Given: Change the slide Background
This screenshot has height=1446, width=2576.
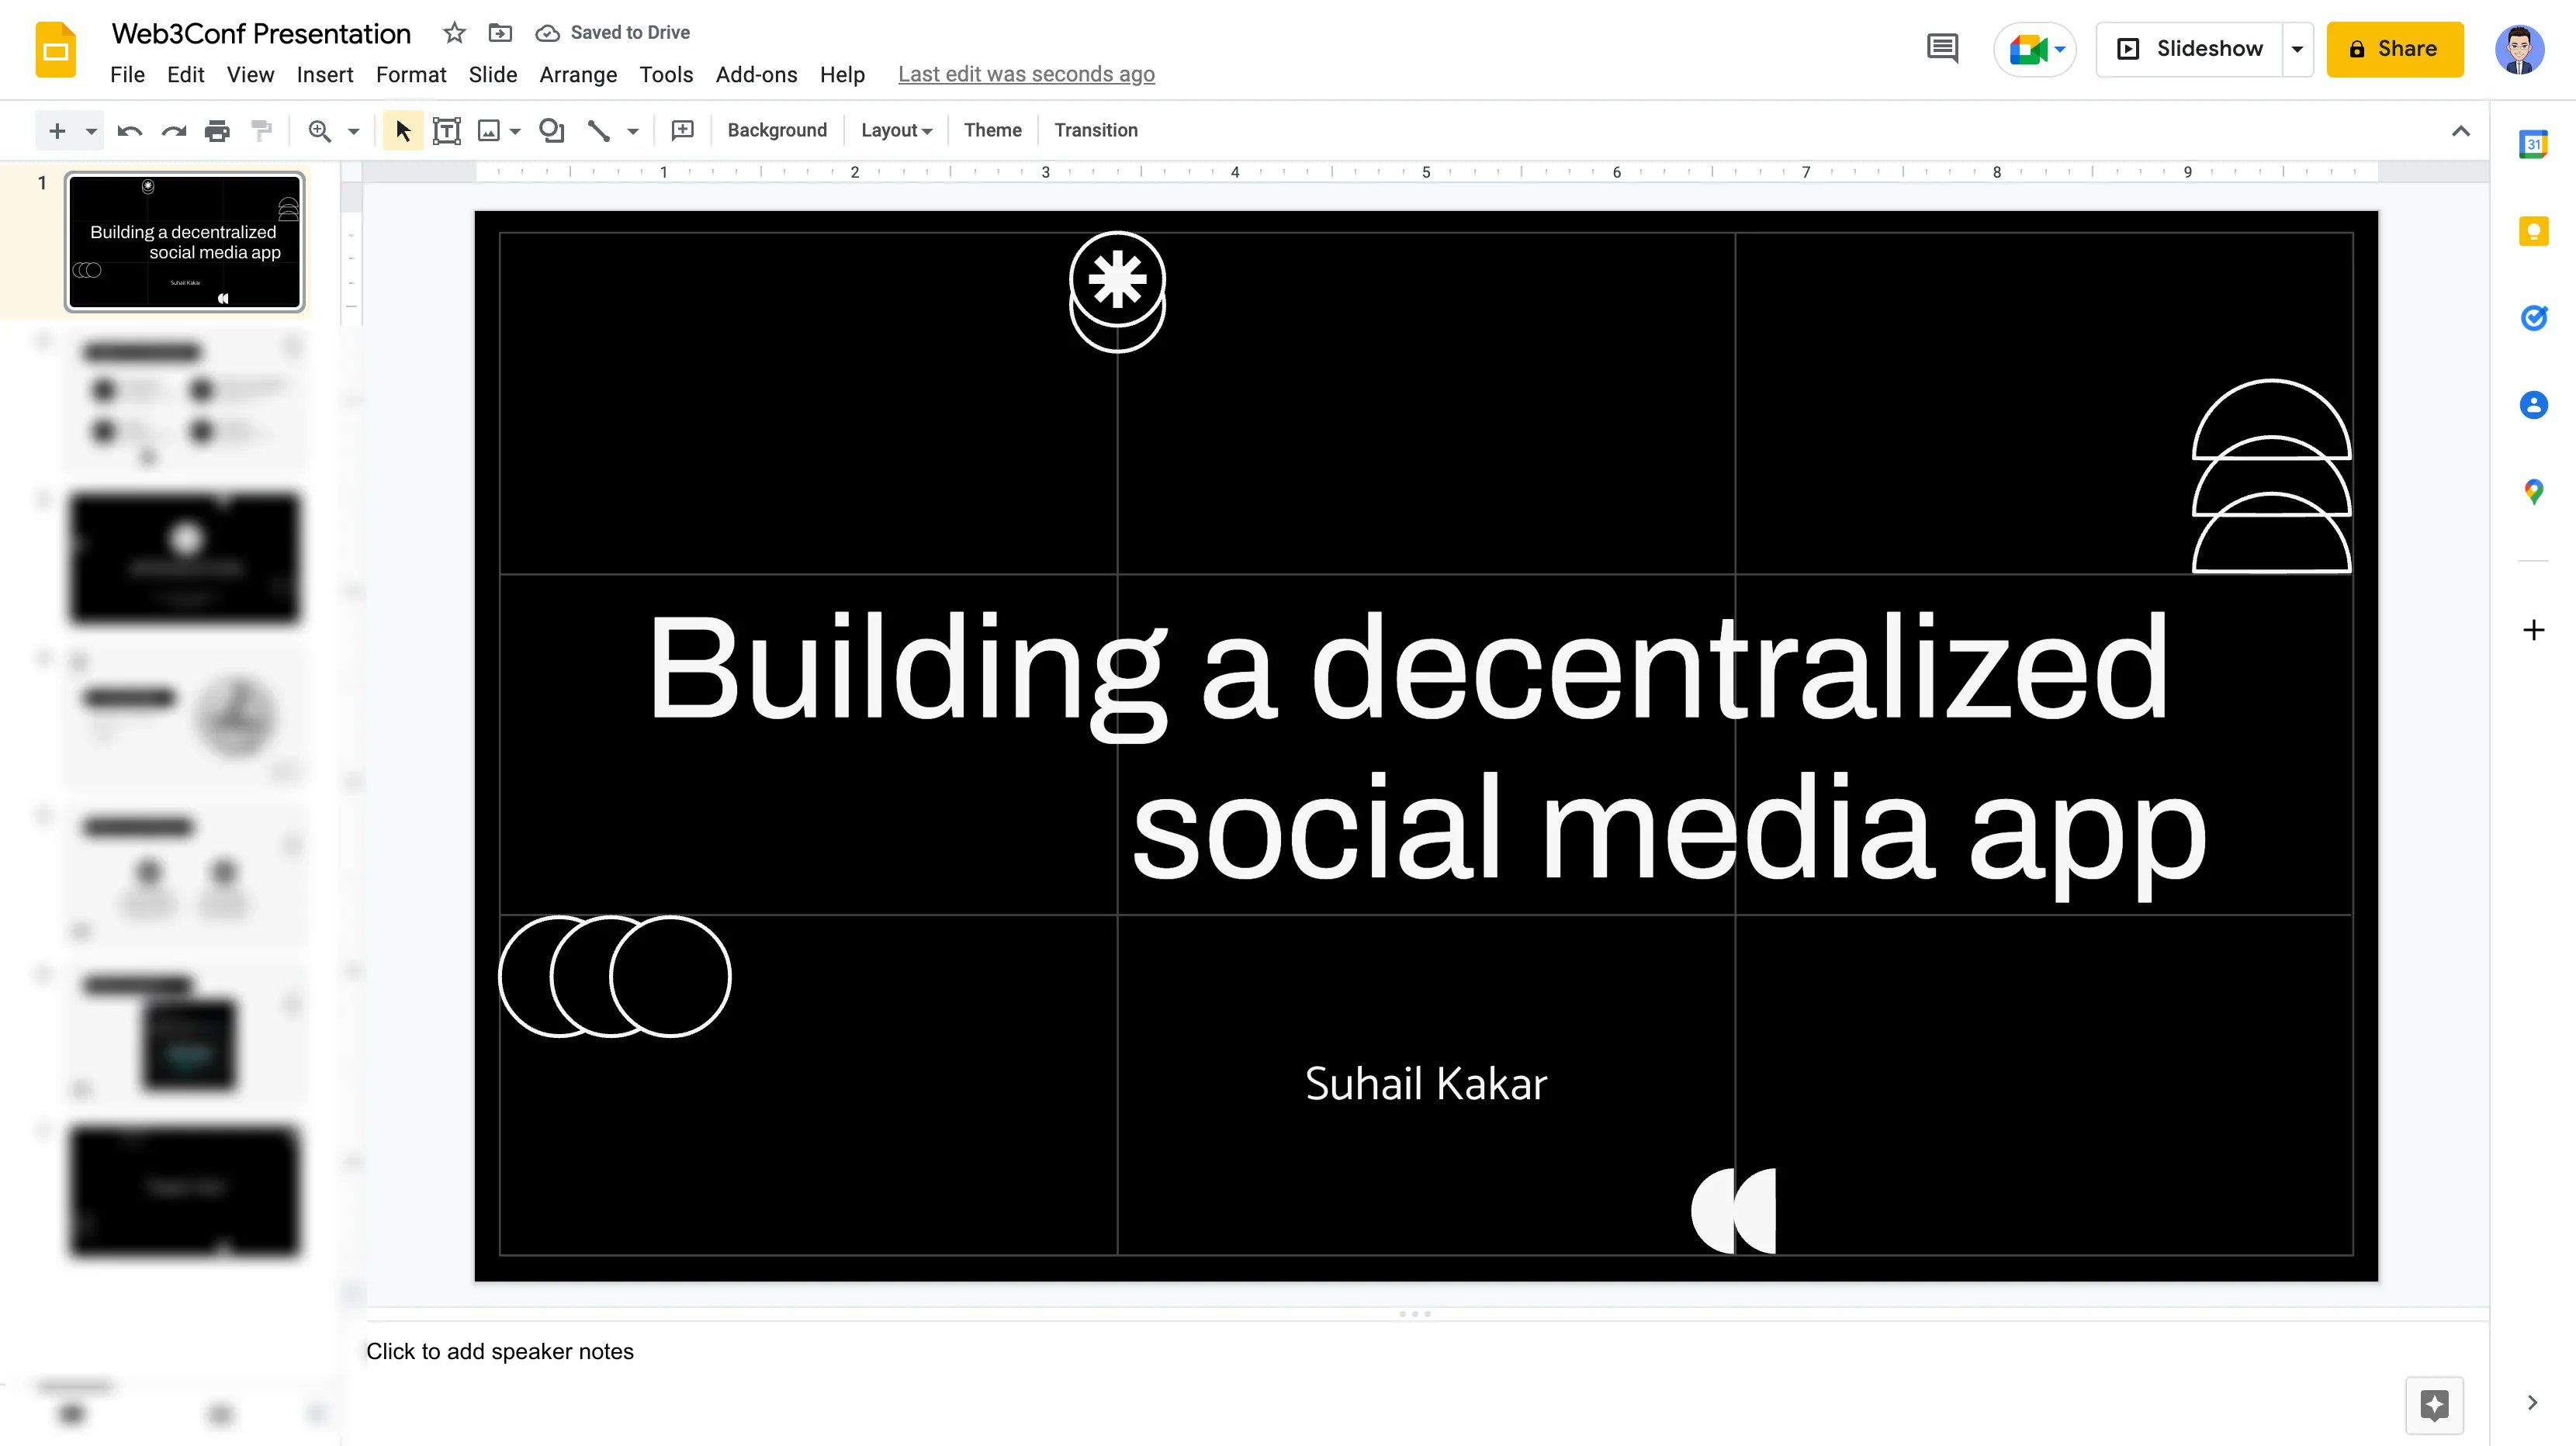Looking at the screenshot, I should (777, 130).
